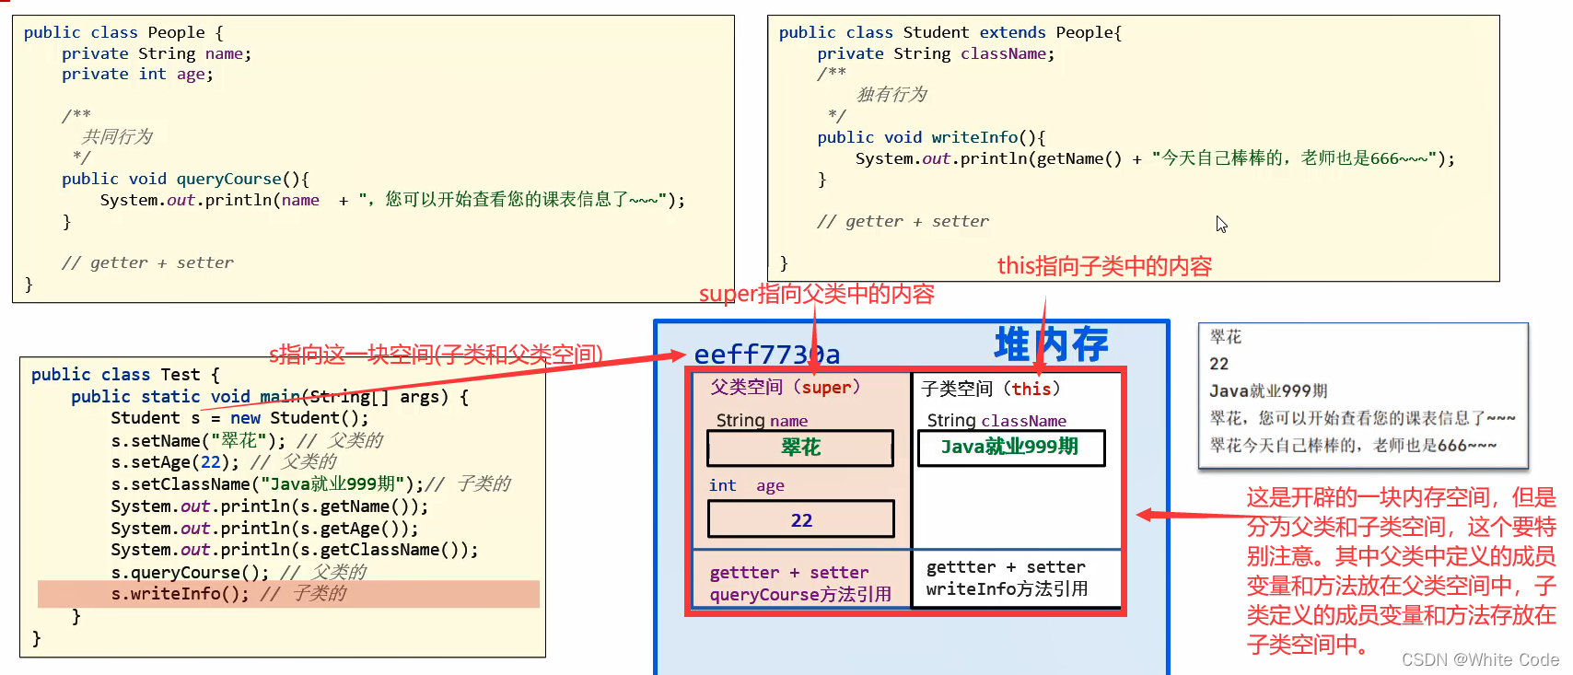The height and width of the screenshot is (675, 1573).
Task: Select output line "翠花，您可以开始查看您的课表信息了~~~"
Action: (x=1362, y=418)
